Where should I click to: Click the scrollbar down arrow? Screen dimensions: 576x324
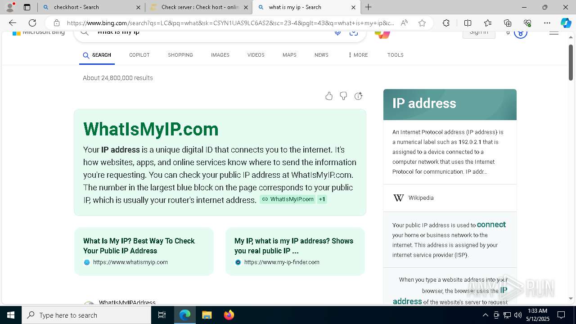(571, 298)
